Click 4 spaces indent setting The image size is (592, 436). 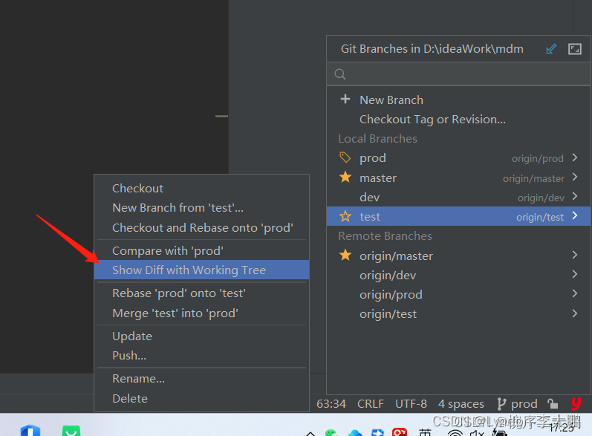[x=461, y=404]
